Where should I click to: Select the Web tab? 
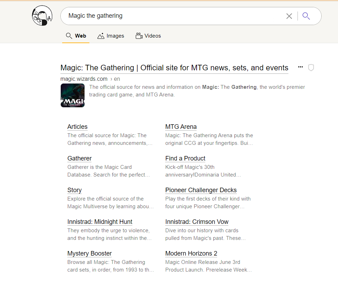76,36
